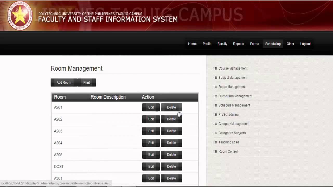Image resolution: width=333 pixels, height=187 pixels.
Task: Click list icon beside Room Management
Action: [215, 87]
